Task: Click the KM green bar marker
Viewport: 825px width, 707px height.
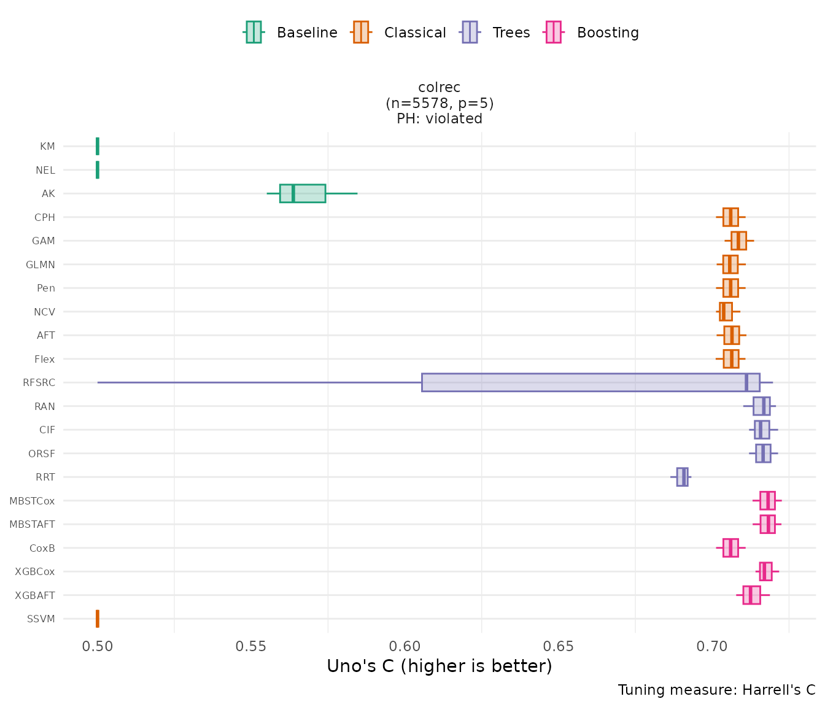Action: (x=98, y=146)
